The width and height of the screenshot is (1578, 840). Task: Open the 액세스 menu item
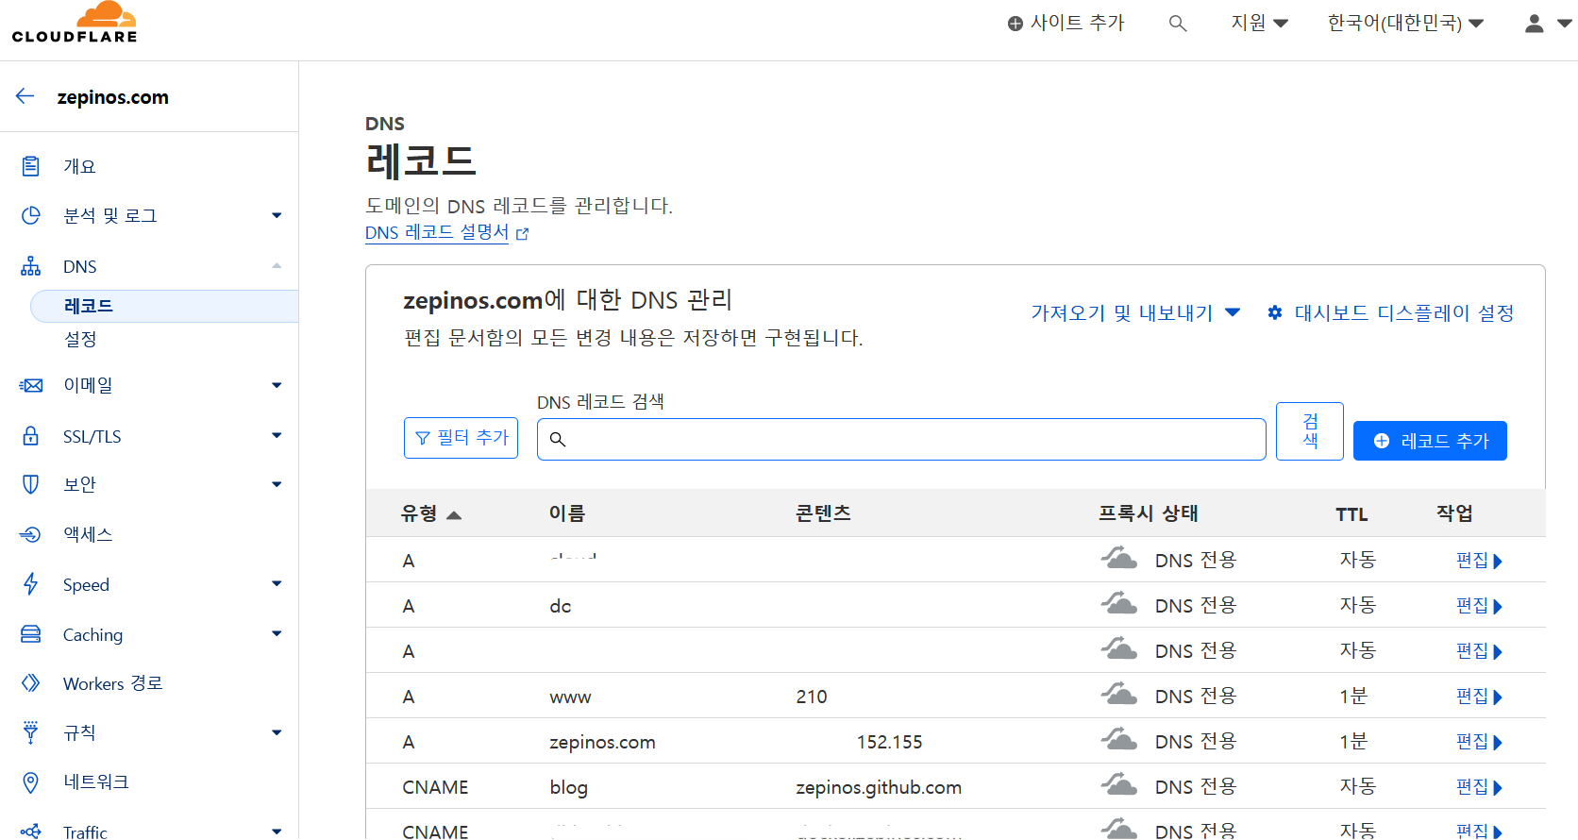88,534
